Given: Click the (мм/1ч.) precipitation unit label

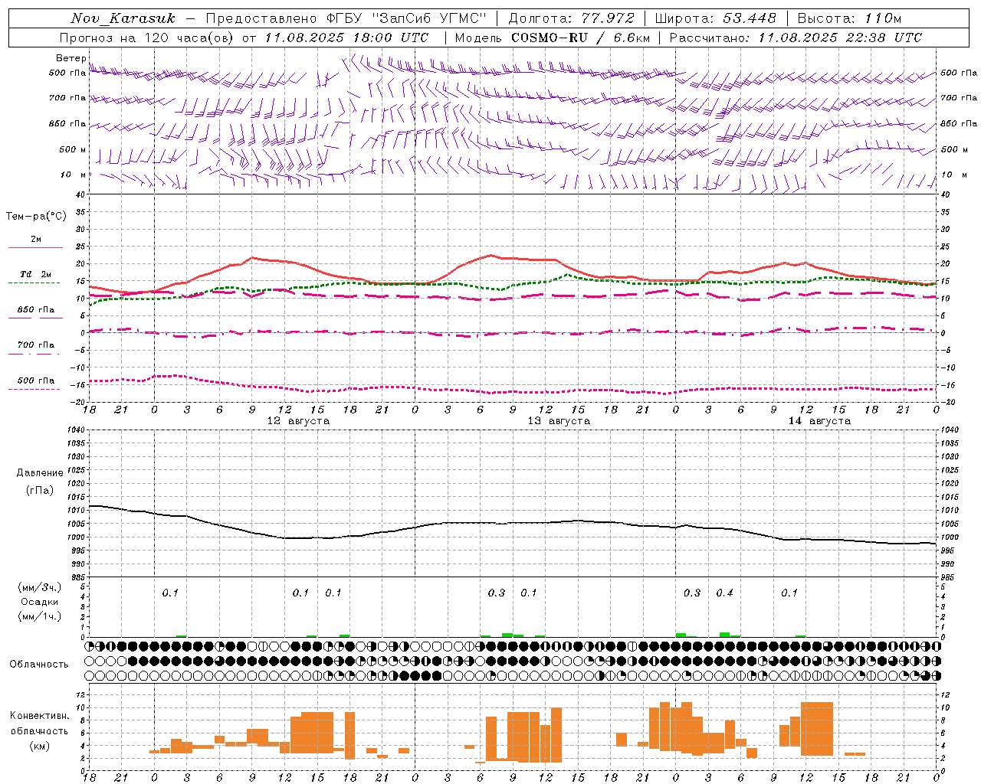Looking at the screenshot, I should point(40,616).
